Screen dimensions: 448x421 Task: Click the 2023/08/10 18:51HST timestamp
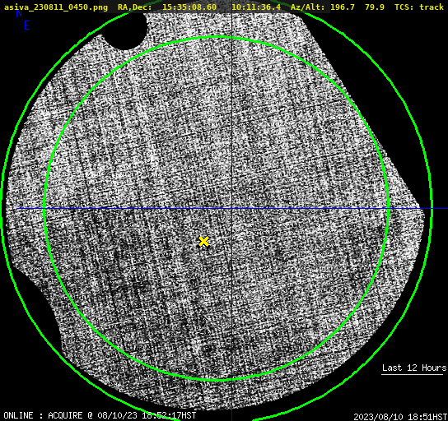coord(400,417)
